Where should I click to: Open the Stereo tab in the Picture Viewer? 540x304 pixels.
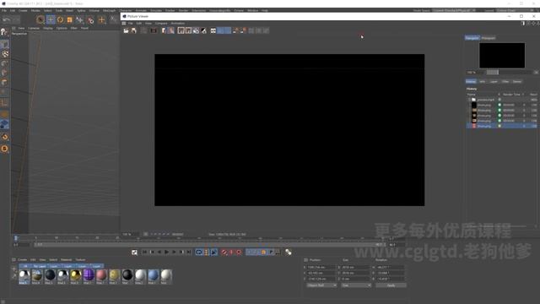pyautogui.click(x=517, y=81)
